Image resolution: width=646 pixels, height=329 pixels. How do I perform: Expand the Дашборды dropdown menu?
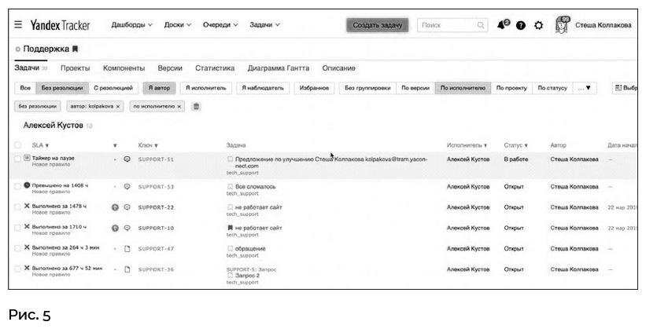[x=131, y=25]
